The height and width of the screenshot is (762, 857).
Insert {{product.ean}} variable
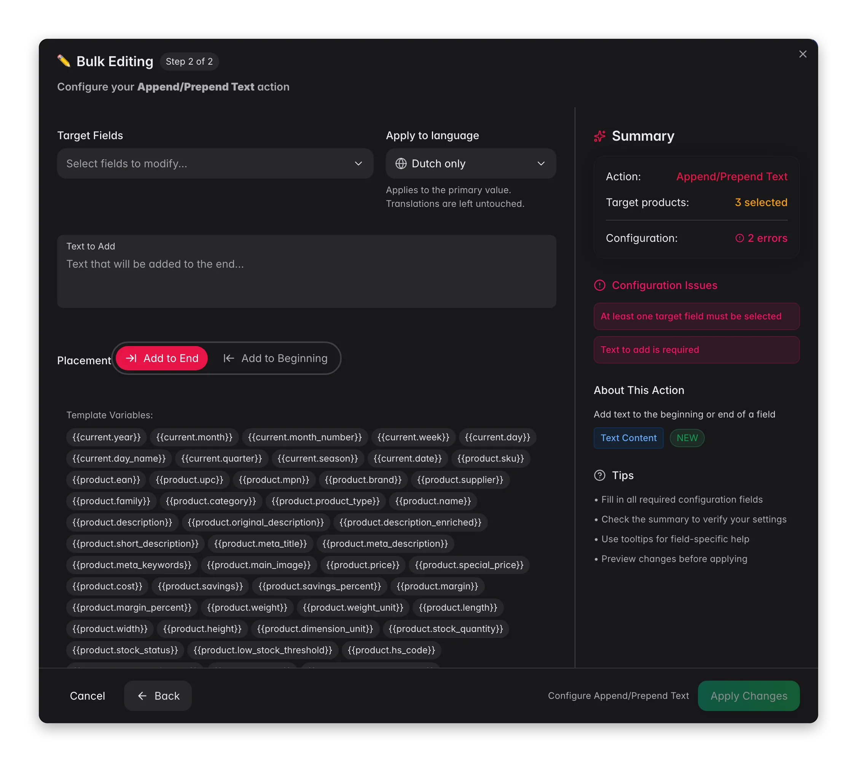pyautogui.click(x=106, y=479)
